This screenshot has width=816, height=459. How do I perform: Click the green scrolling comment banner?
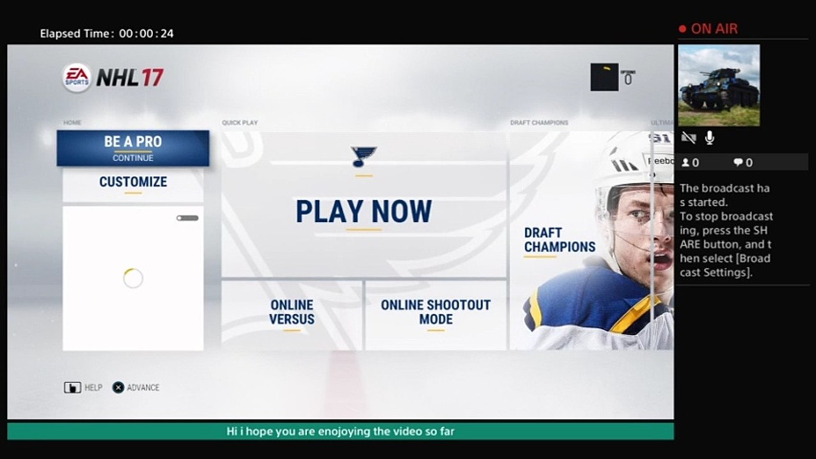tap(340, 431)
